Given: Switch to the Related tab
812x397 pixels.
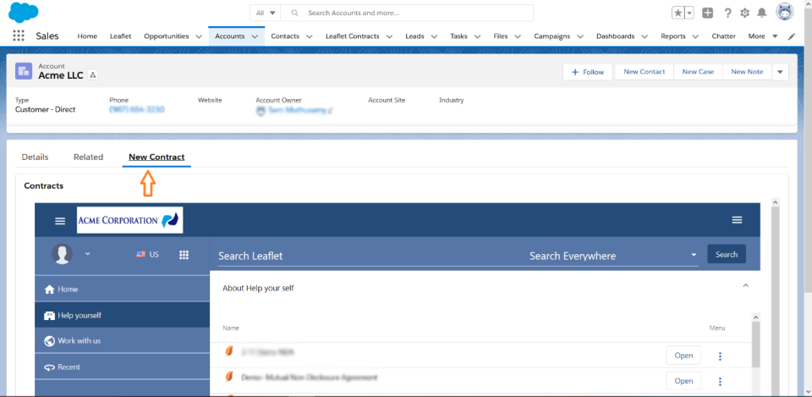Looking at the screenshot, I should 88,157.
